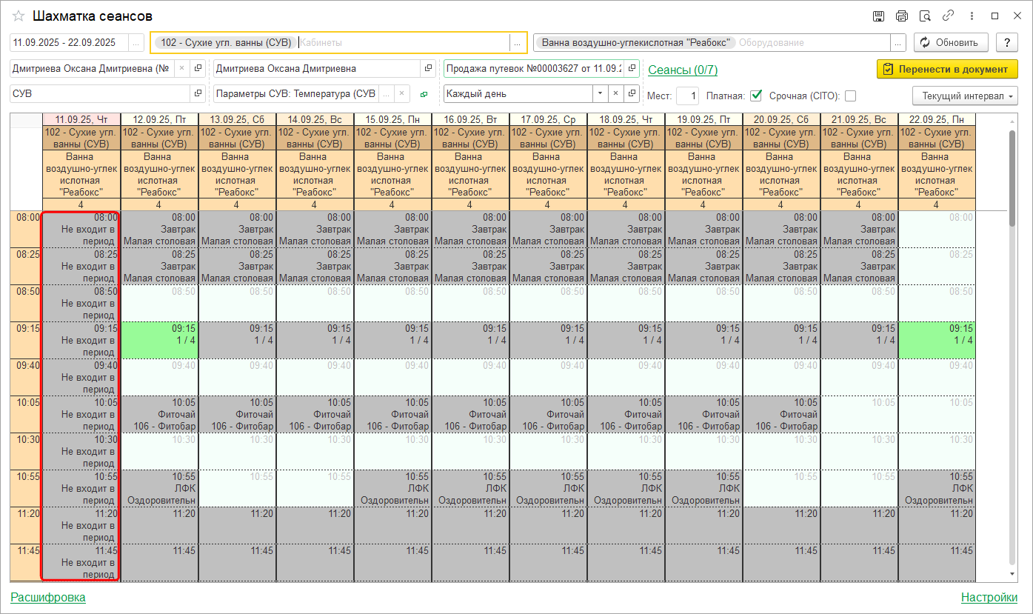The width and height of the screenshot is (1033, 614).
Task: Open date period picker ellipsis button
Action: [x=136, y=43]
